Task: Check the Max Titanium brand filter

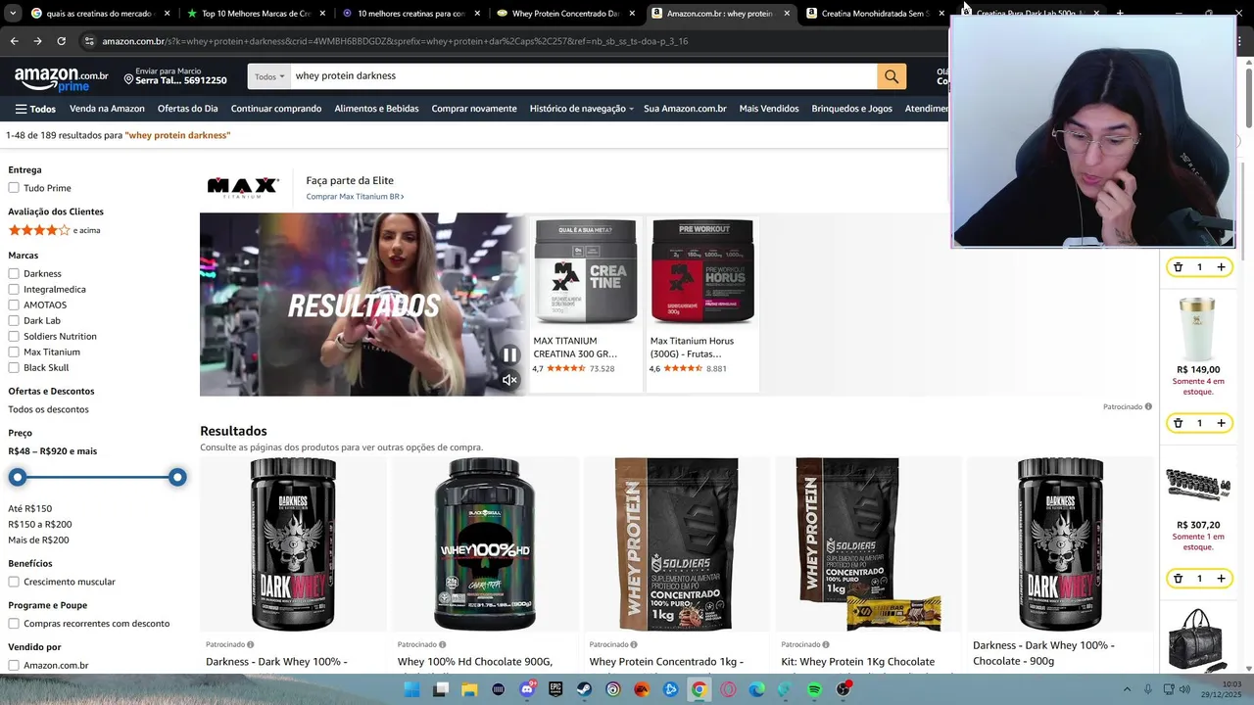Action: pos(14,352)
